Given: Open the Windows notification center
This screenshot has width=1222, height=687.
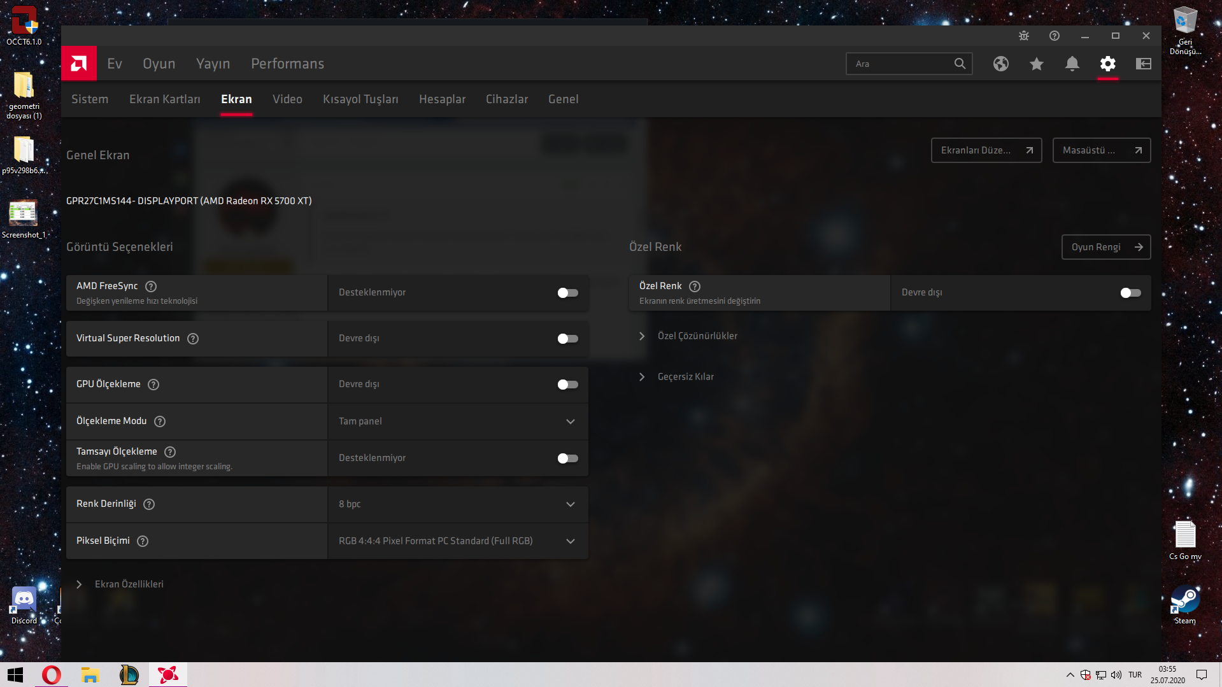Looking at the screenshot, I should (x=1202, y=675).
